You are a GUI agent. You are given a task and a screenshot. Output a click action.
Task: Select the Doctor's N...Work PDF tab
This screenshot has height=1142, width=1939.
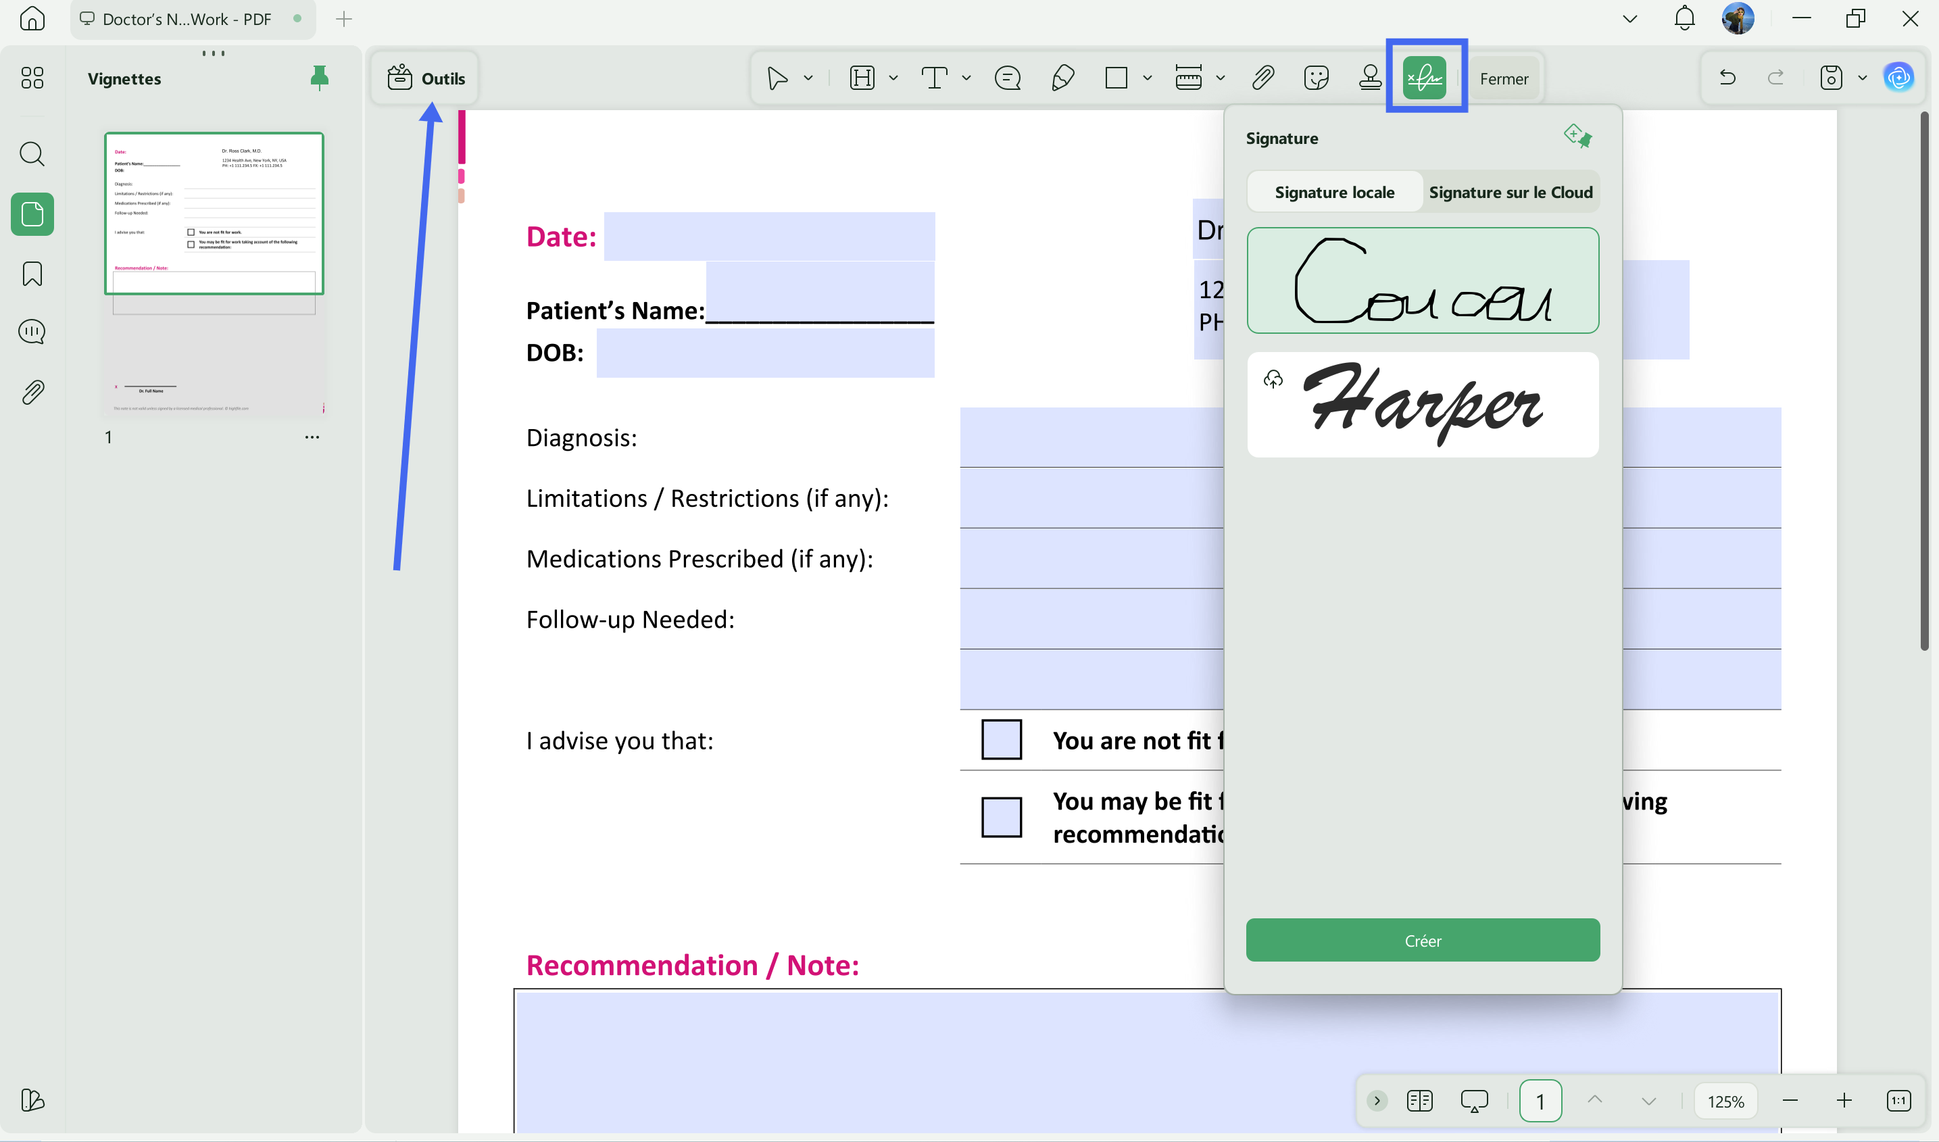193,18
